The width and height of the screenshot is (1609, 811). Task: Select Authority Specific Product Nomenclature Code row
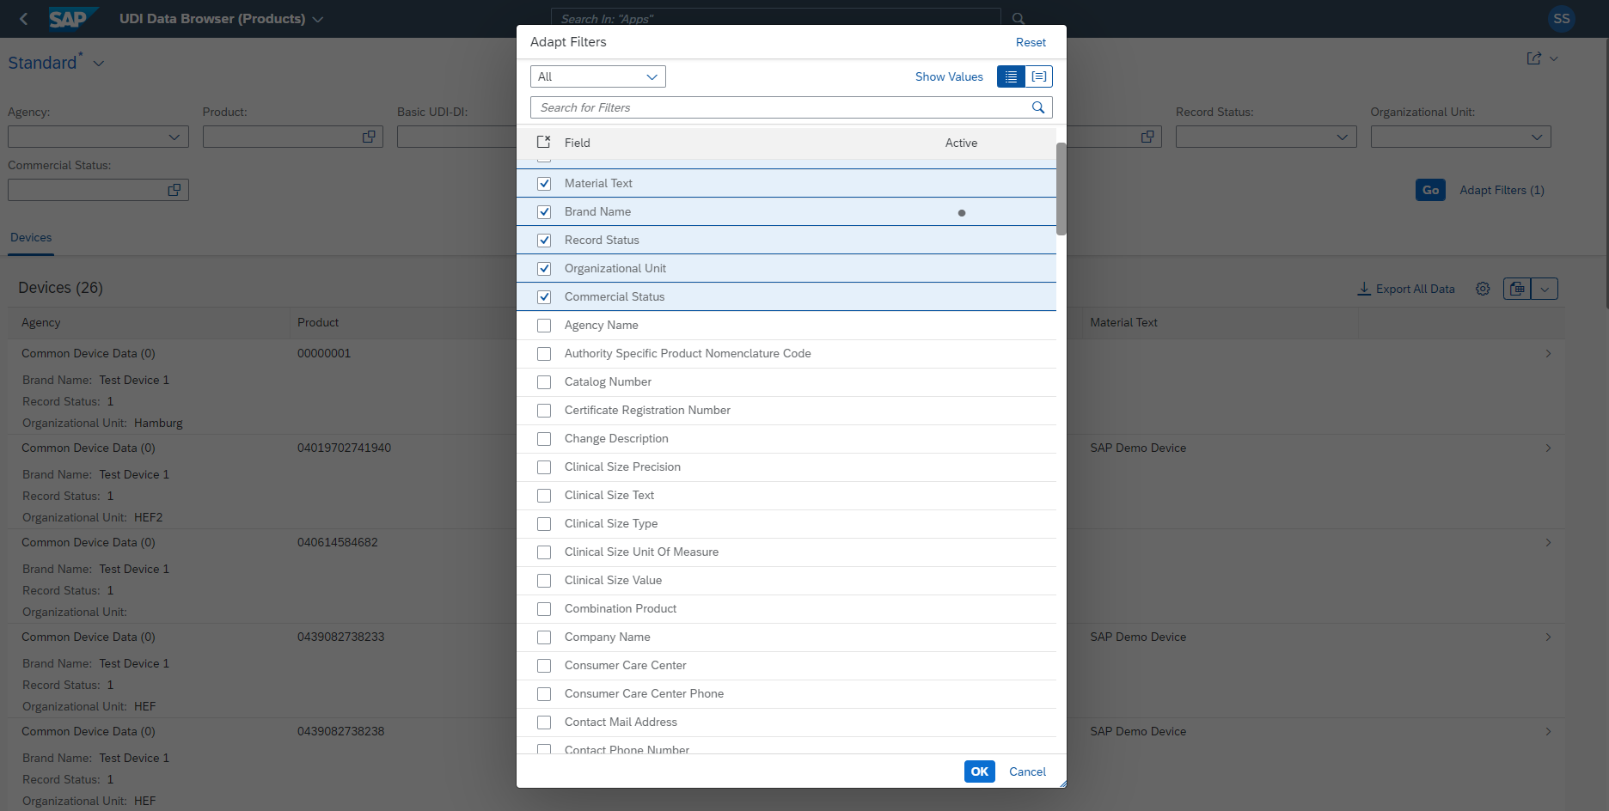point(786,353)
